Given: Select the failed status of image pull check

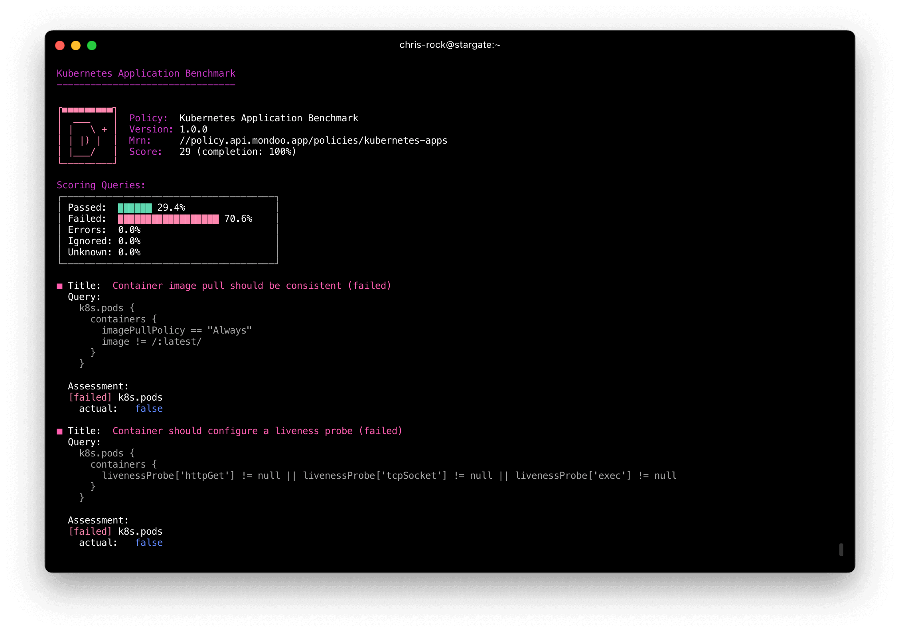Looking at the screenshot, I should (369, 285).
